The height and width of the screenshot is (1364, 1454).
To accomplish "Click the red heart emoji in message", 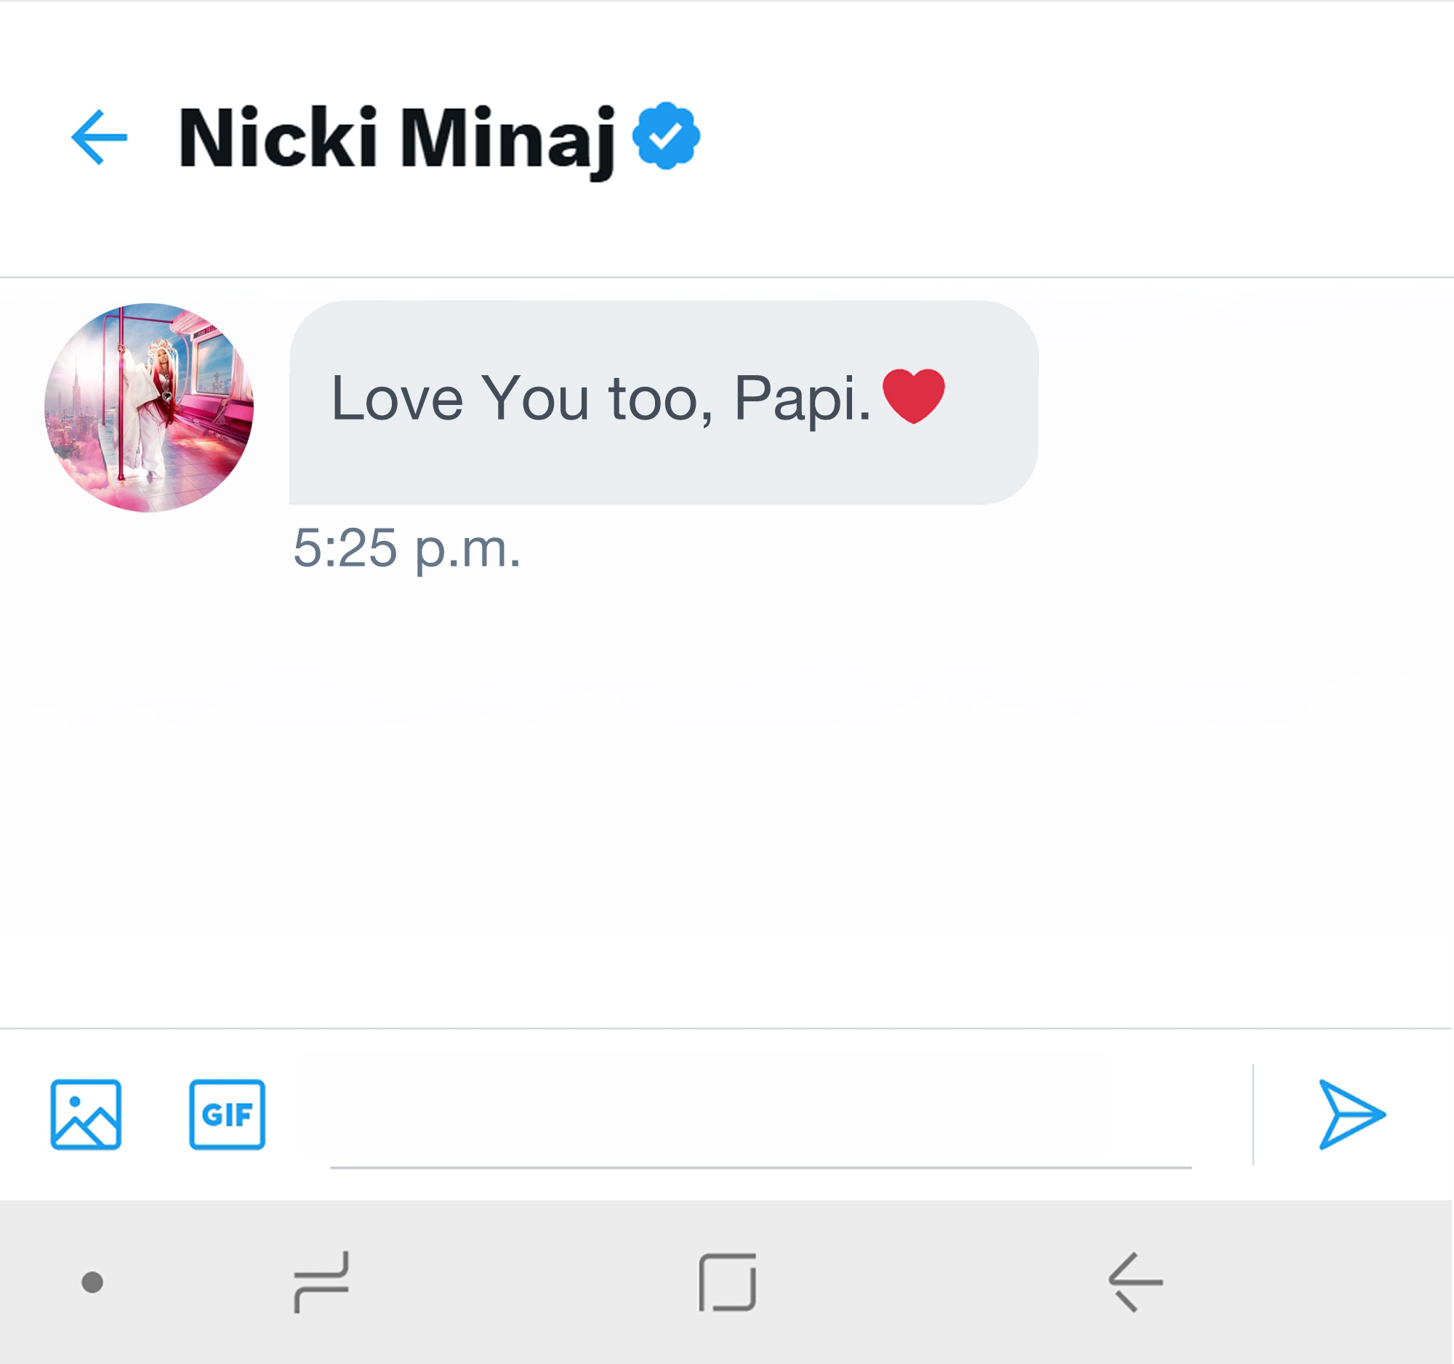I will tap(914, 396).
